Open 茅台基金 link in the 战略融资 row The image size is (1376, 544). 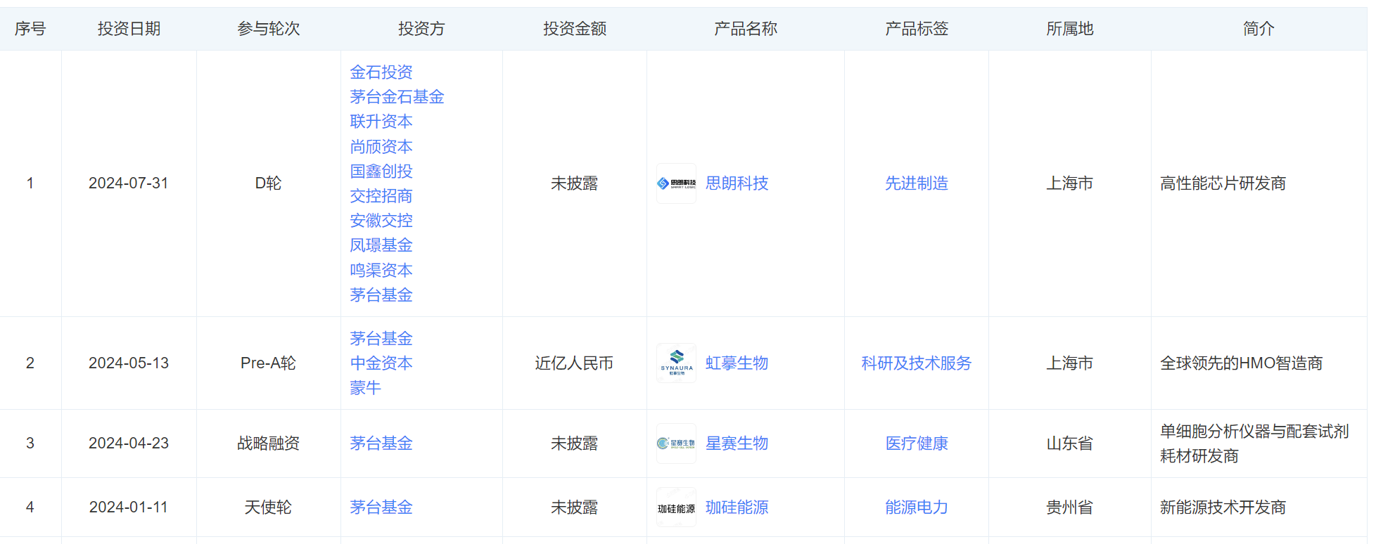click(x=381, y=443)
